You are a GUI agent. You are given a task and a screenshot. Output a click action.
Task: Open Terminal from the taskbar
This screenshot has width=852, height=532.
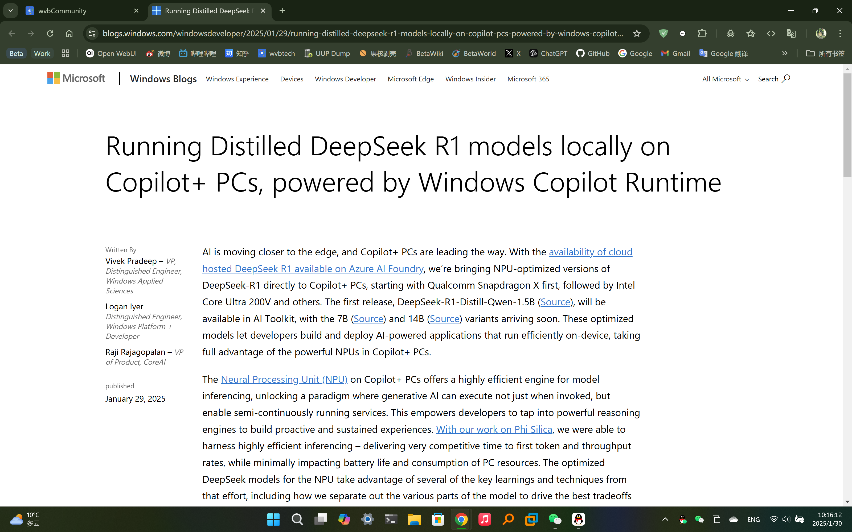[x=391, y=519]
